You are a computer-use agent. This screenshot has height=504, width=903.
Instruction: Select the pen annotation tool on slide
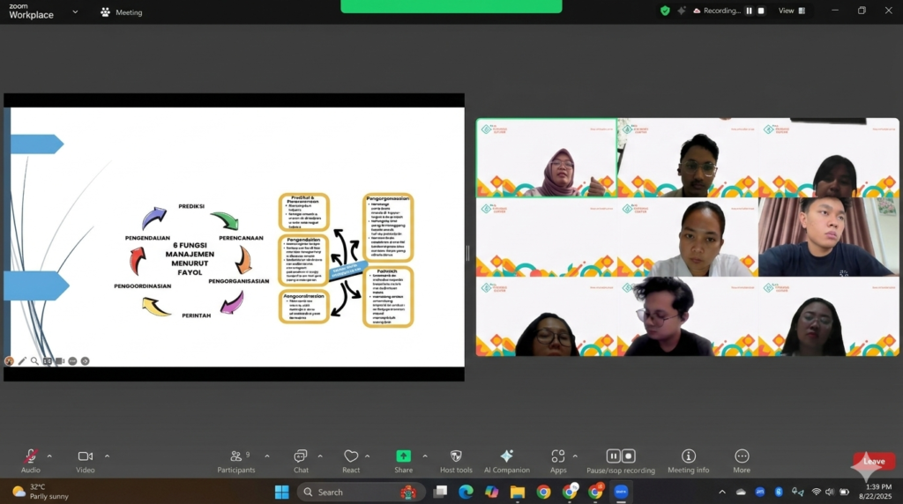pos(22,360)
